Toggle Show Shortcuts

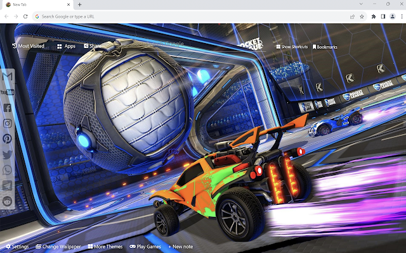(x=292, y=47)
